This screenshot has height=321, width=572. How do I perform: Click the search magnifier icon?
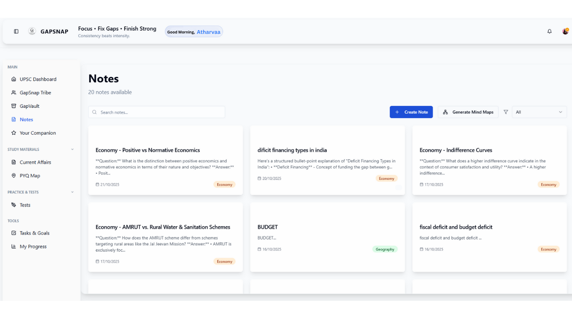click(95, 112)
